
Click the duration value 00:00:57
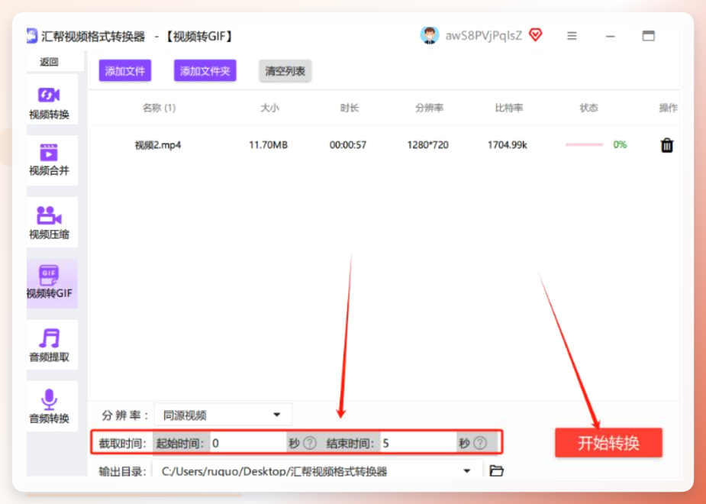click(x=348, y=145)
